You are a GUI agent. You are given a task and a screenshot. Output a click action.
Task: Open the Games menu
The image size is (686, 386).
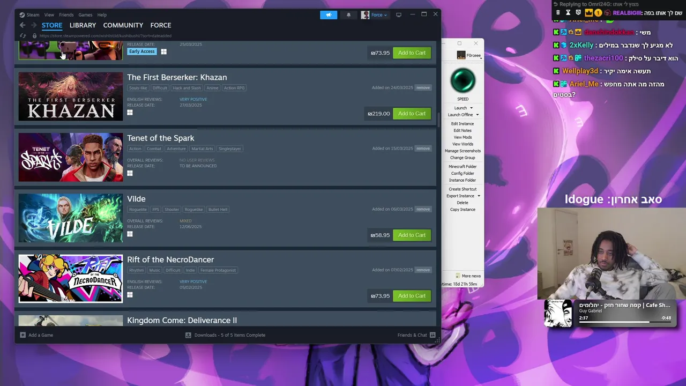(x=85, y=15)
